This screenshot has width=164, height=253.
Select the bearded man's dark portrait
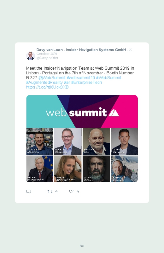pyautogui.click(x=96, y=169)
